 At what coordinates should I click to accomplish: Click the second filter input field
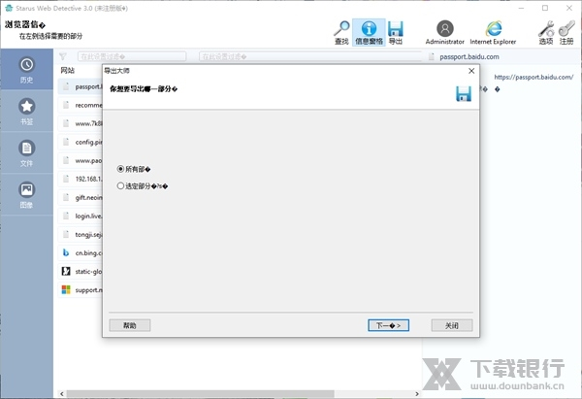(310, 56)
